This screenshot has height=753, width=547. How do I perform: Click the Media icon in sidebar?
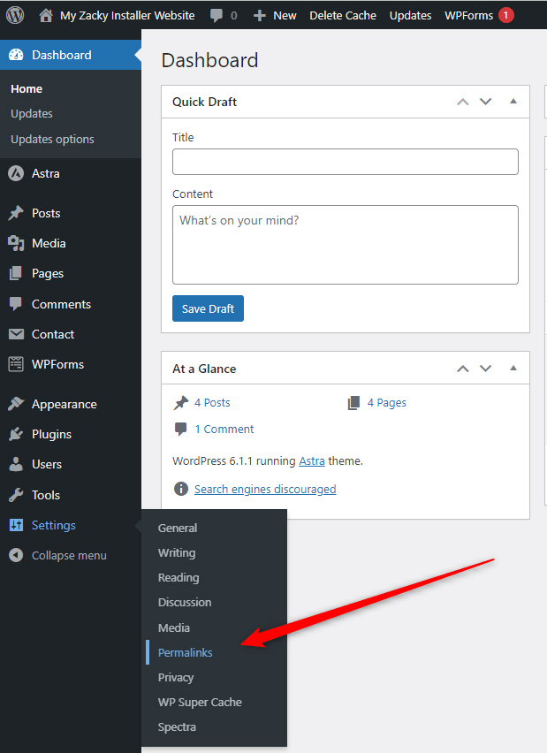point(16,243)
